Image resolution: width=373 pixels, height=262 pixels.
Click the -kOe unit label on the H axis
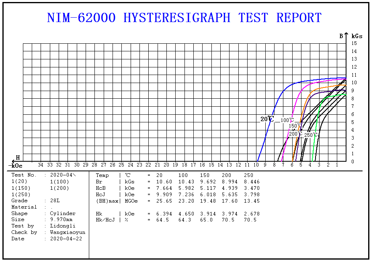click(16, 166)
